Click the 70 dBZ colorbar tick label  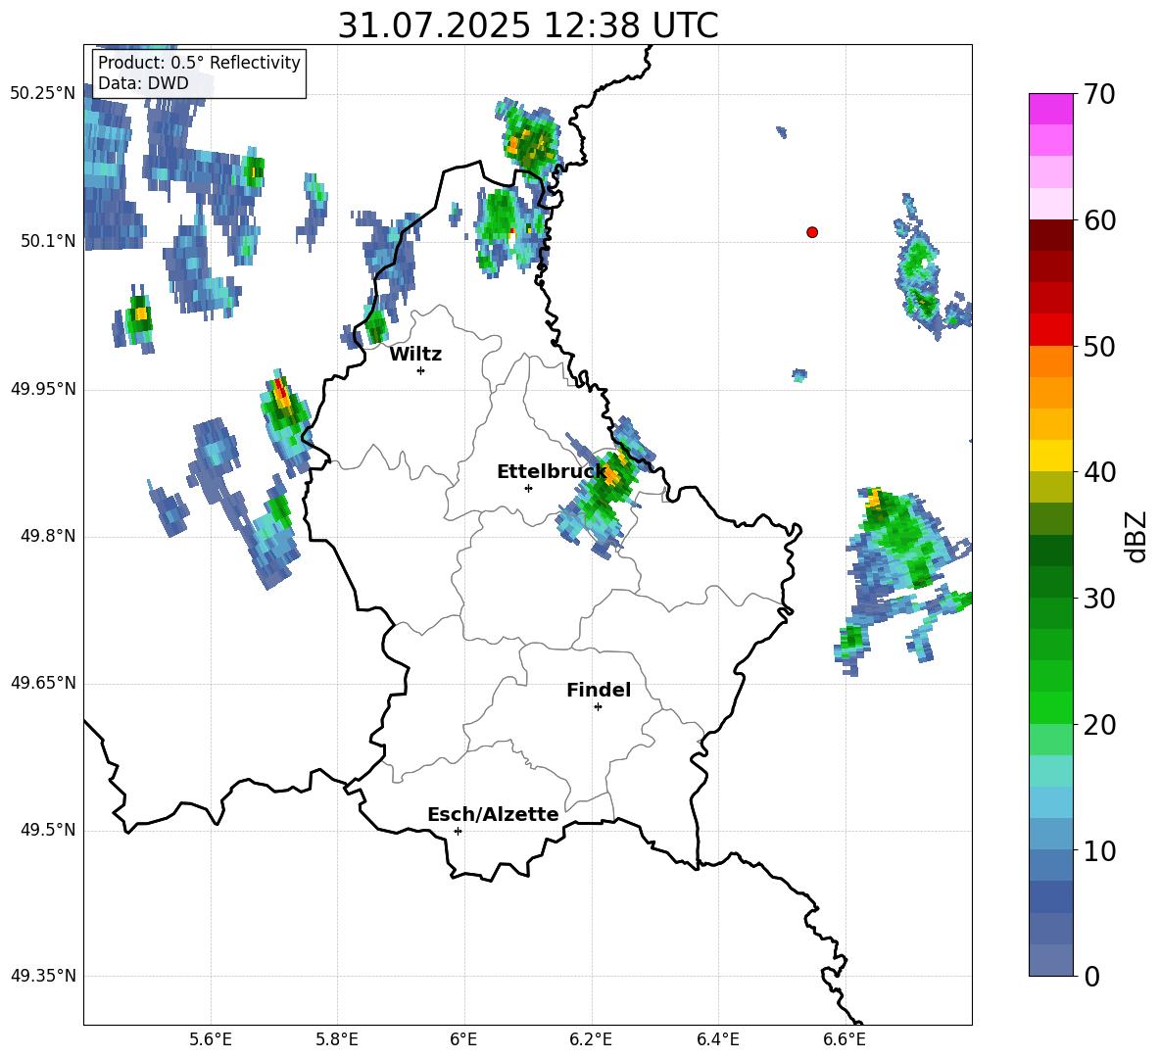tap(1099, 95)
